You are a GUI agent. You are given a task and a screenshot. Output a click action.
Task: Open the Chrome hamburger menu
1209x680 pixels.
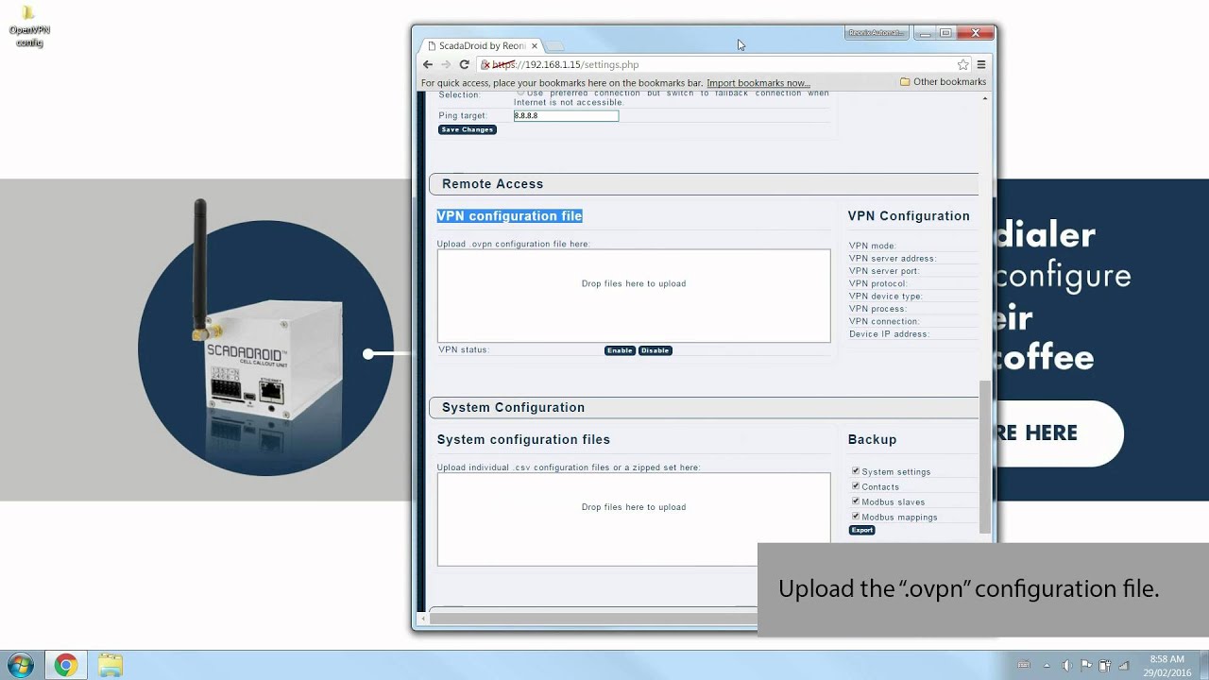click(981, 65)
